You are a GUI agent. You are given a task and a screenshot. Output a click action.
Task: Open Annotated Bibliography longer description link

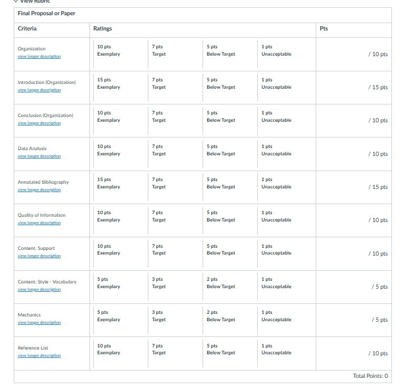pos(39,189)
